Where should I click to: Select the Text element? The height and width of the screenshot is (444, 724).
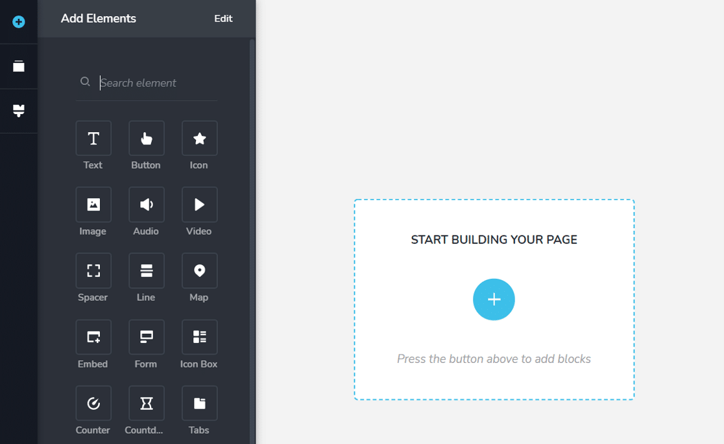pyautogui.click(x=93, y=138)
